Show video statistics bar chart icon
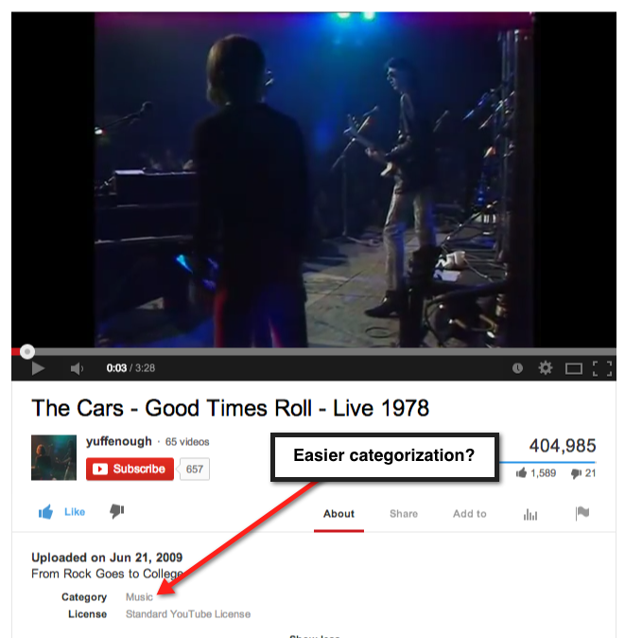 [x=530, y=514]
